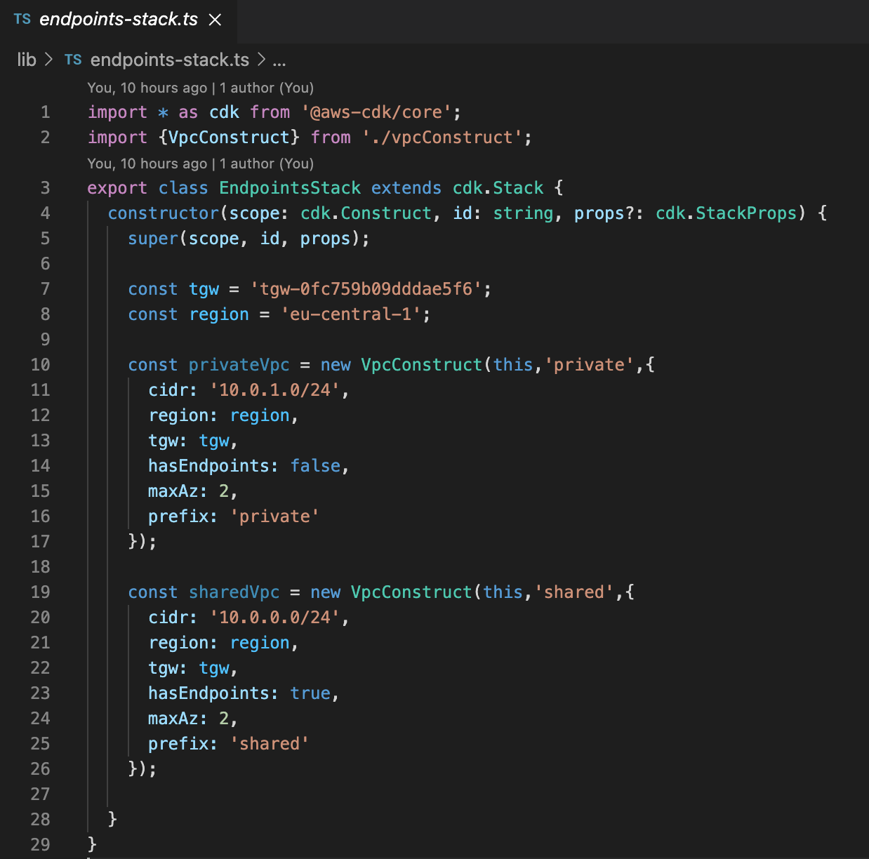The image size is (869, 859).
Task: Open blame annotation above the import statements
Action: (200, 88)
